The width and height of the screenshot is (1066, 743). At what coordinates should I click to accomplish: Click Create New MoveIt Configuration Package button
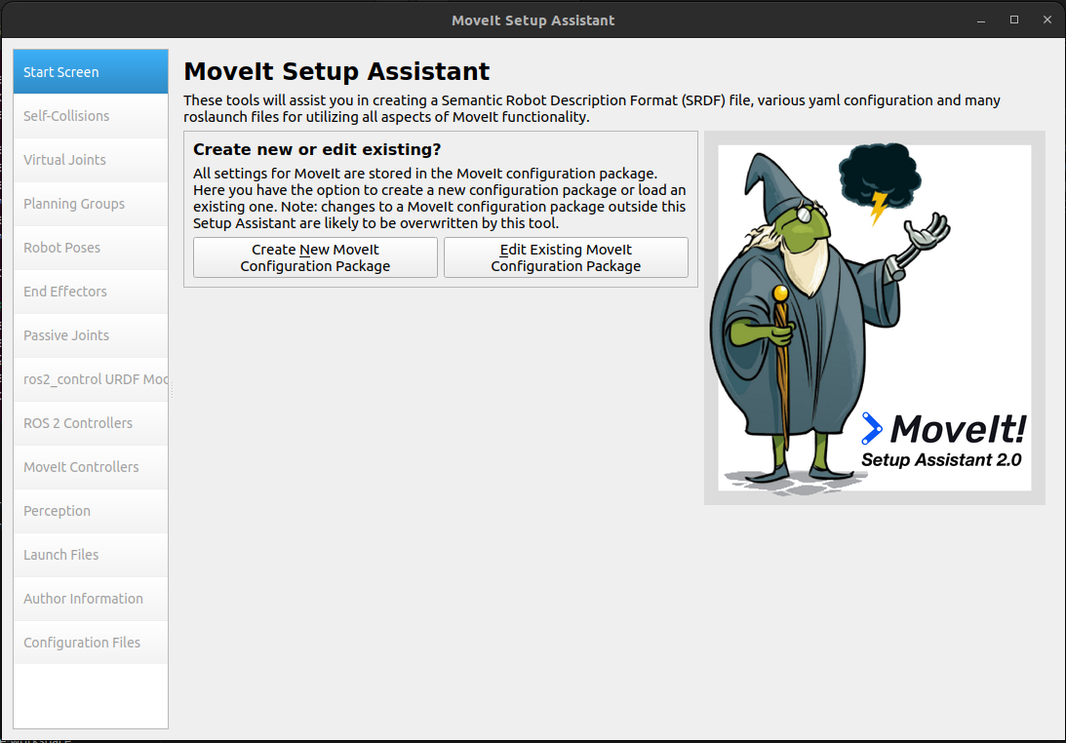pyautogui.click(x=315, y=257)
